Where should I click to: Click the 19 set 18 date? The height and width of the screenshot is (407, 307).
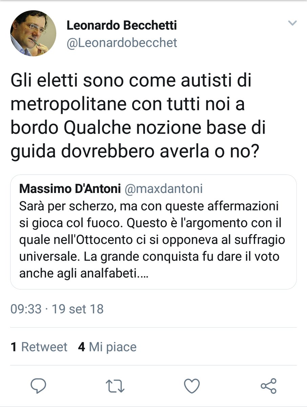click(x=77, y=309)
